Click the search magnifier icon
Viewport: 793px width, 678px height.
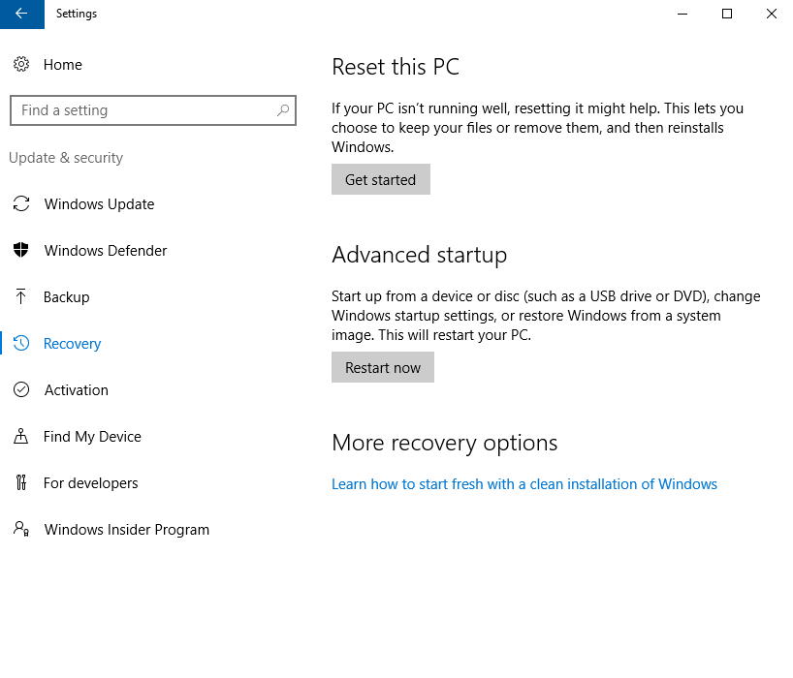[x=282, y=110]
